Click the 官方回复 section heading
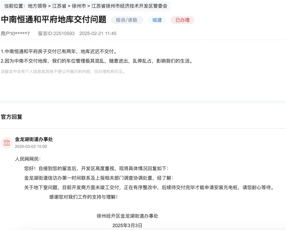Screen dimensions: 286x230 tap(11, 117)
